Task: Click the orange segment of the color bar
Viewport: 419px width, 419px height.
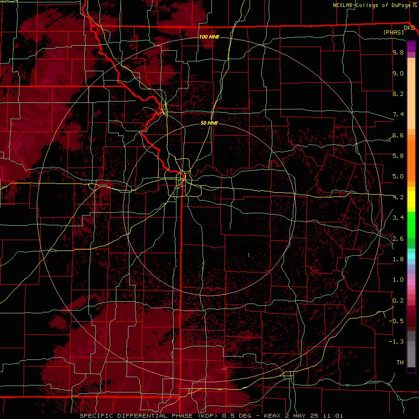Action: click(x=411, y=160)
